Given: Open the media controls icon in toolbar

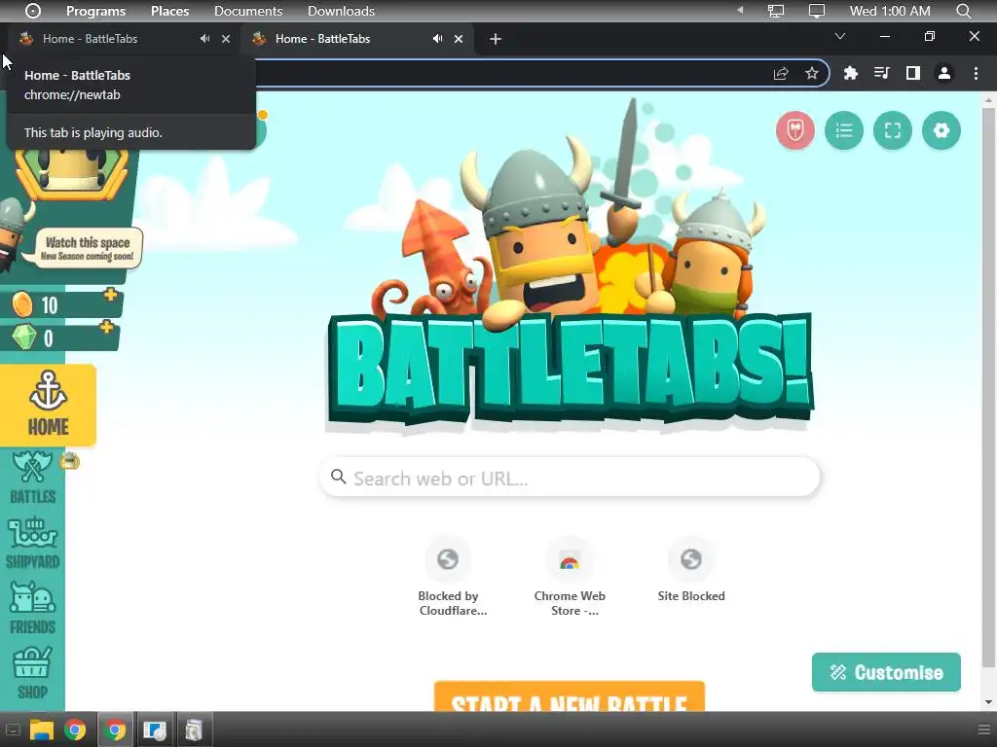Looking at the screenshot, I should (x=881, y=74).
